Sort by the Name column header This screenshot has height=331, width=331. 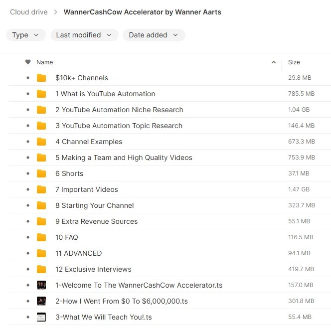click(44, 62)
